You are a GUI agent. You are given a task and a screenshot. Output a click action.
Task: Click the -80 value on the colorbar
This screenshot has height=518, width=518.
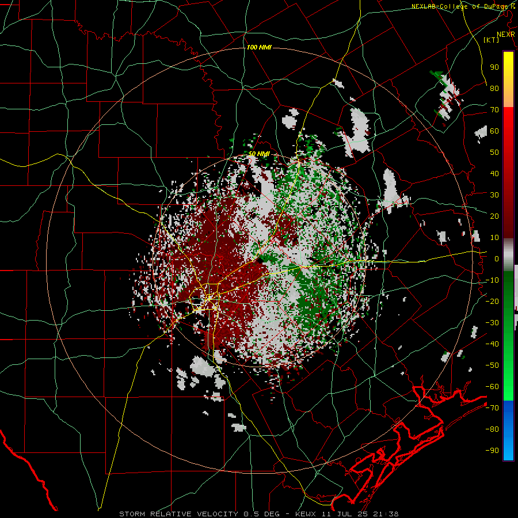(x=492, y=429)
